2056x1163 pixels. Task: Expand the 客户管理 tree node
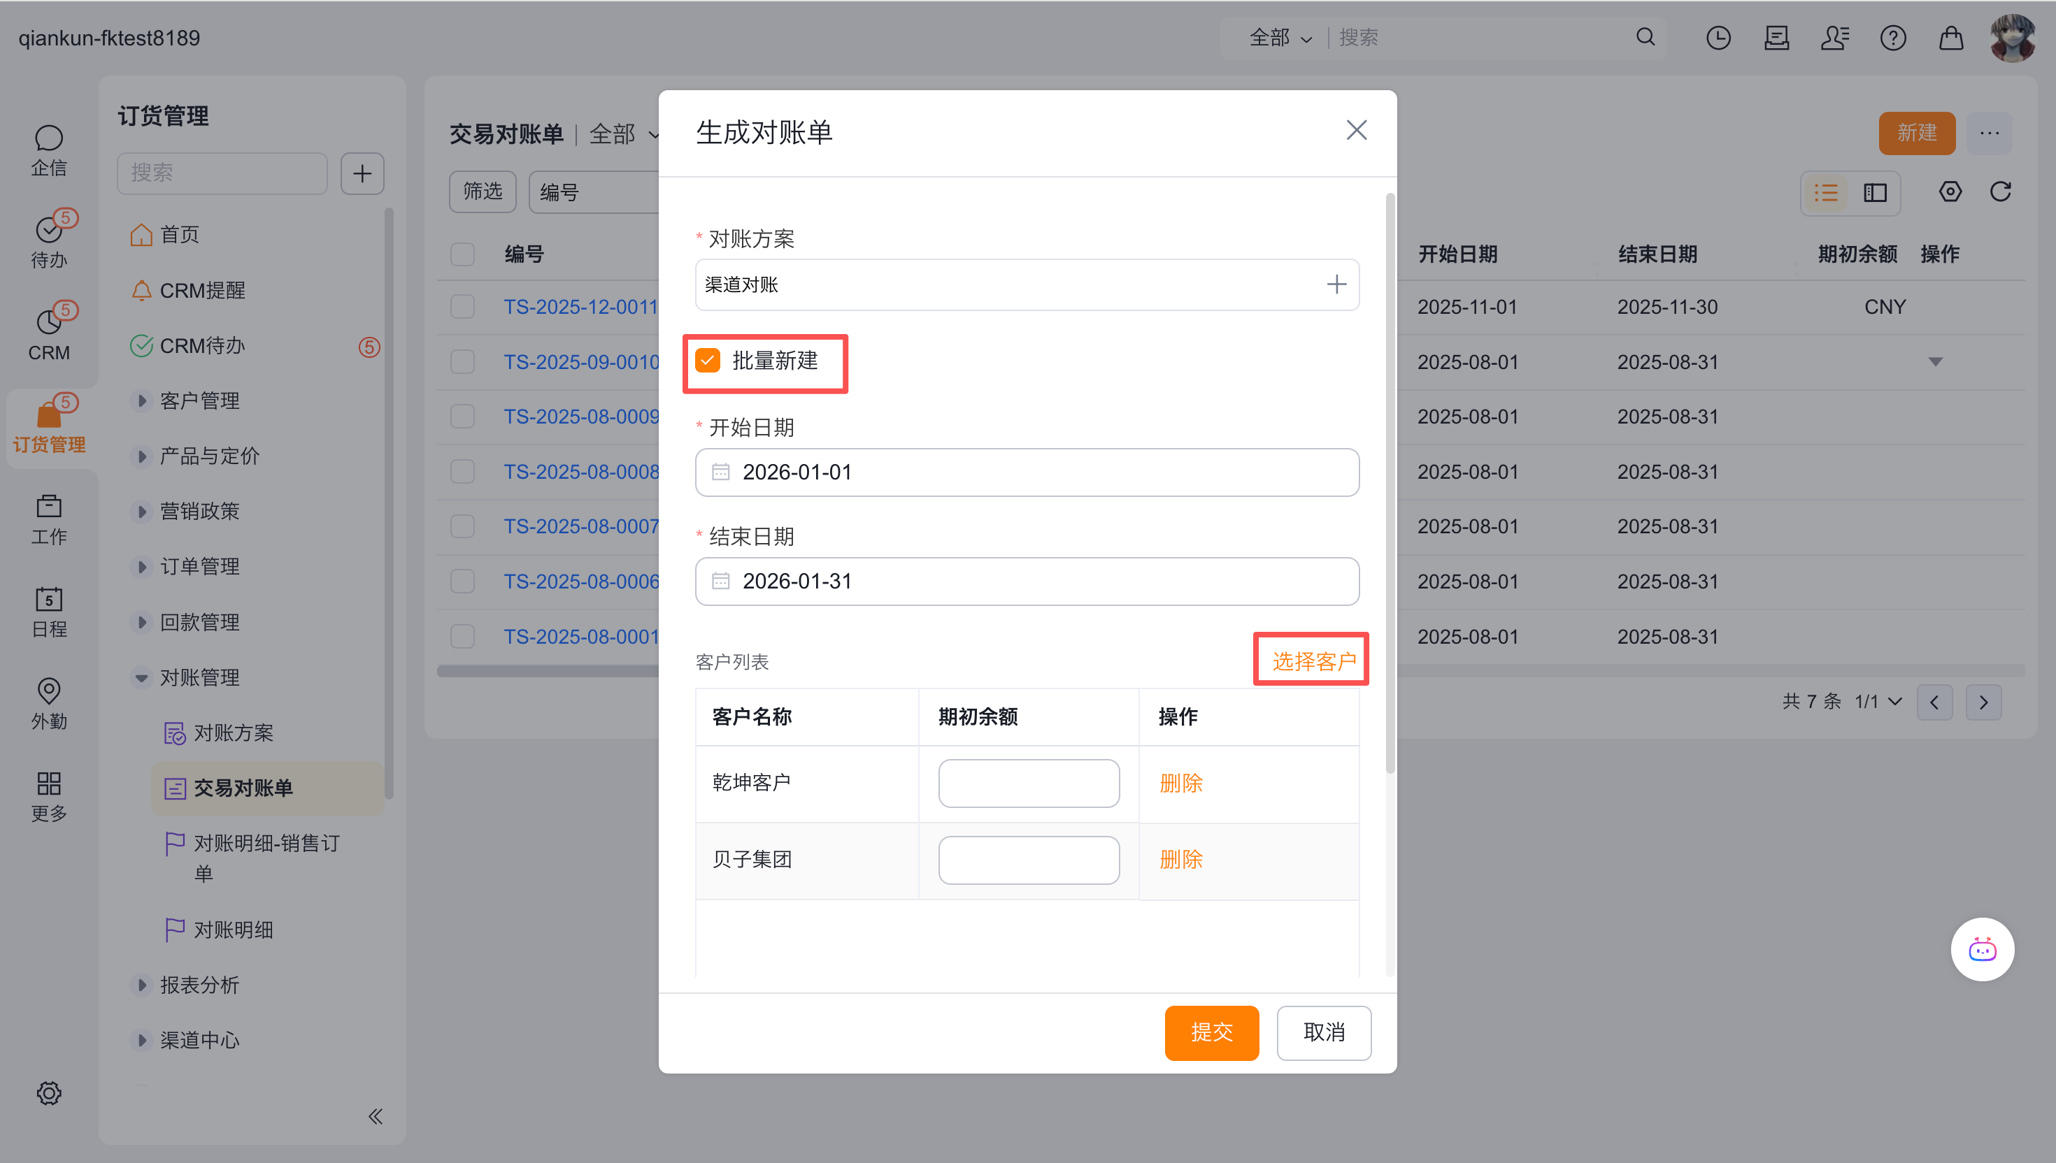click(x=141, y=401)
